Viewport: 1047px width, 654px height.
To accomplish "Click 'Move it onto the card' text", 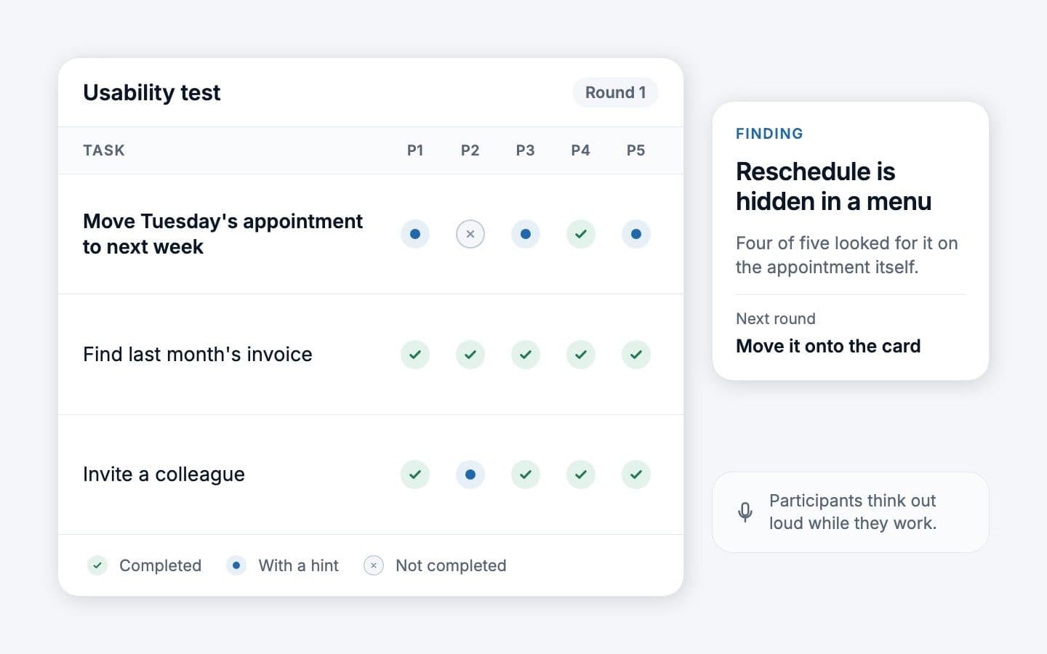I will click(828, 346).
